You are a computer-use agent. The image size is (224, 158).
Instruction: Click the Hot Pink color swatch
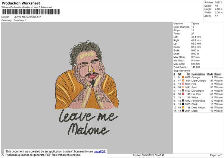[x=183, y=94]
